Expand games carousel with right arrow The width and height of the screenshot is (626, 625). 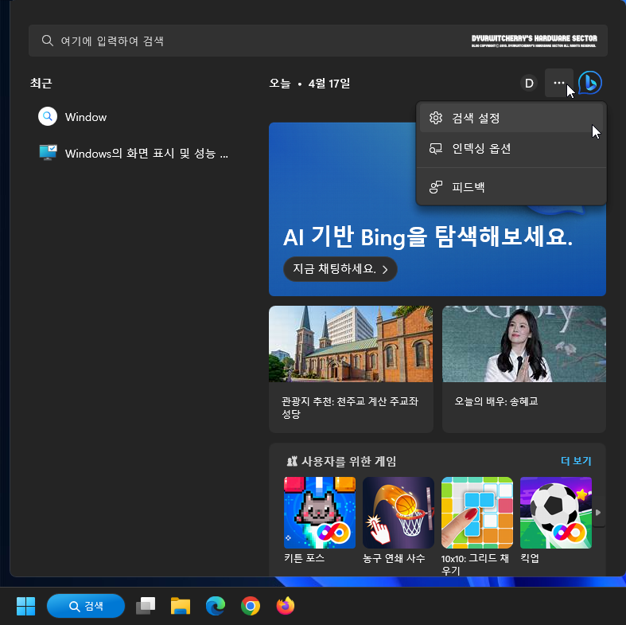(598, 512)
